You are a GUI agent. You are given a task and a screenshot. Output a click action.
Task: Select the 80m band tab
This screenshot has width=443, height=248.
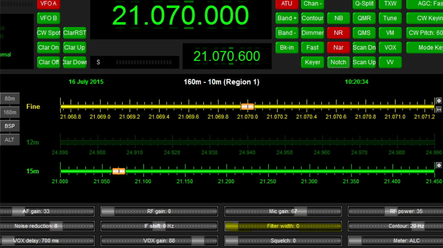pos(10,99)
